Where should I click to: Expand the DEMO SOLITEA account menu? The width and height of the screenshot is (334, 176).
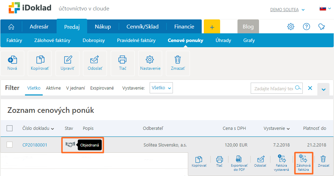tap(287, 10)
